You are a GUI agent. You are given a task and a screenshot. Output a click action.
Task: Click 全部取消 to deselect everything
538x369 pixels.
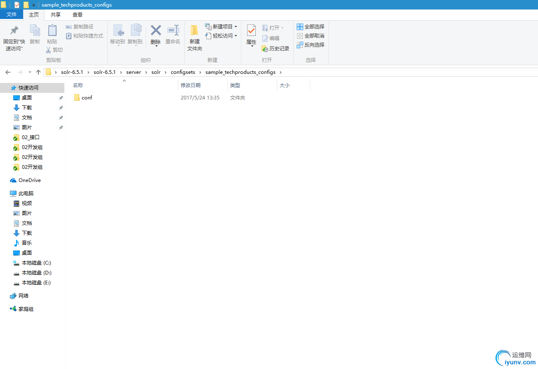pos(311,36)
